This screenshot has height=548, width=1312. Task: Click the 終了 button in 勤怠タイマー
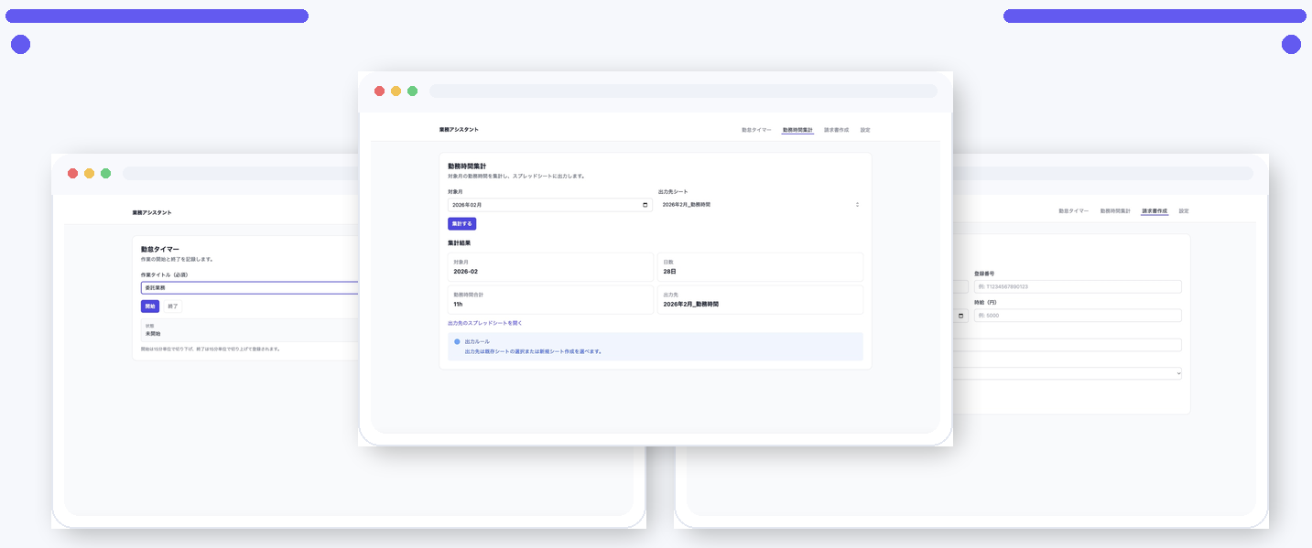[172, 306]
